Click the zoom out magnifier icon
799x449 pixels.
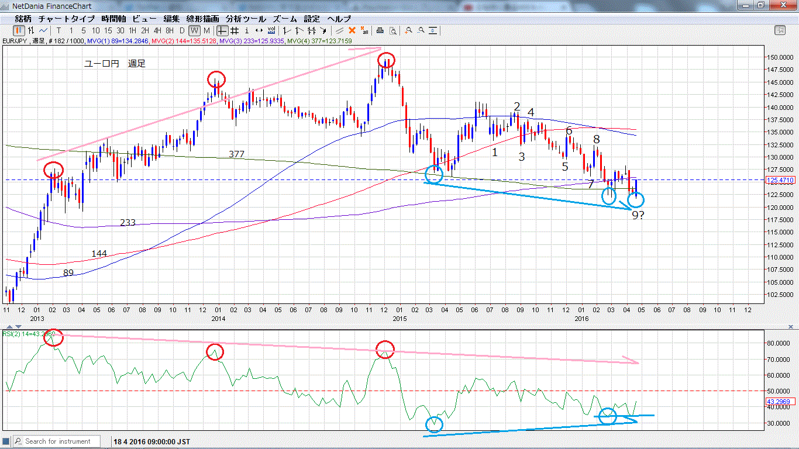click(421, 30)
